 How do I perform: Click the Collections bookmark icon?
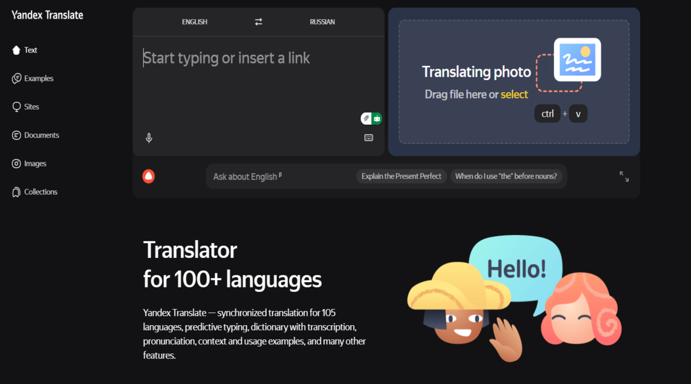[x=16, y=192]
